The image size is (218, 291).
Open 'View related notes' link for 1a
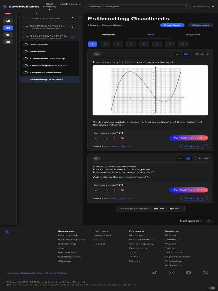point(118,146)
